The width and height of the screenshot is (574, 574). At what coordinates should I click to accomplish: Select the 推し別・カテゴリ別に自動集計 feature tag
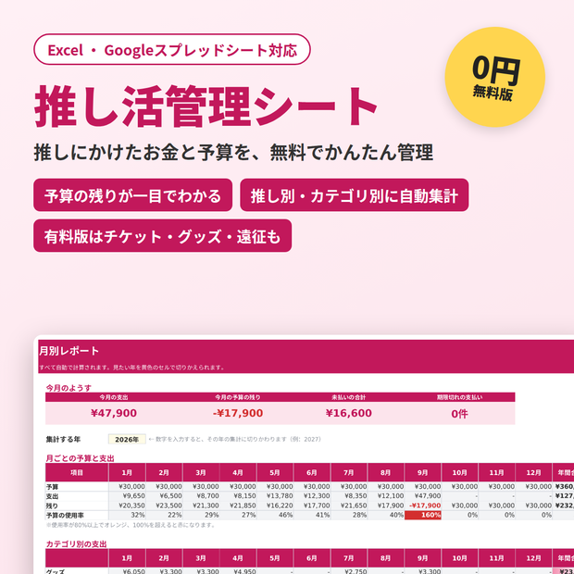pos(355,195)
